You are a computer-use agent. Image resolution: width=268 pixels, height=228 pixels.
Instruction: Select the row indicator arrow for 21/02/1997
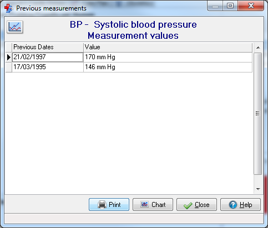[9, 58]
